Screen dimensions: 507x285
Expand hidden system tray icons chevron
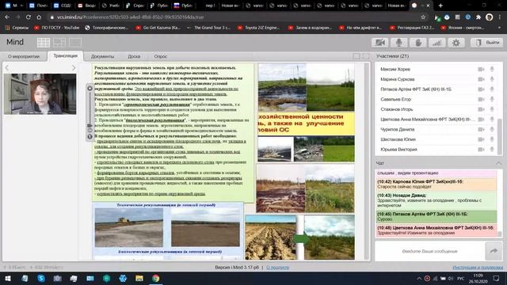tap(419, 278)
